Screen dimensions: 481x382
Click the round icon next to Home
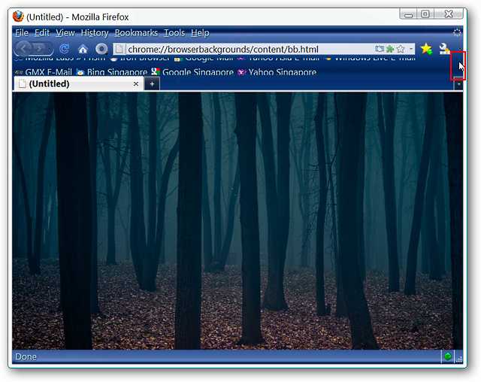click(101, 49)
